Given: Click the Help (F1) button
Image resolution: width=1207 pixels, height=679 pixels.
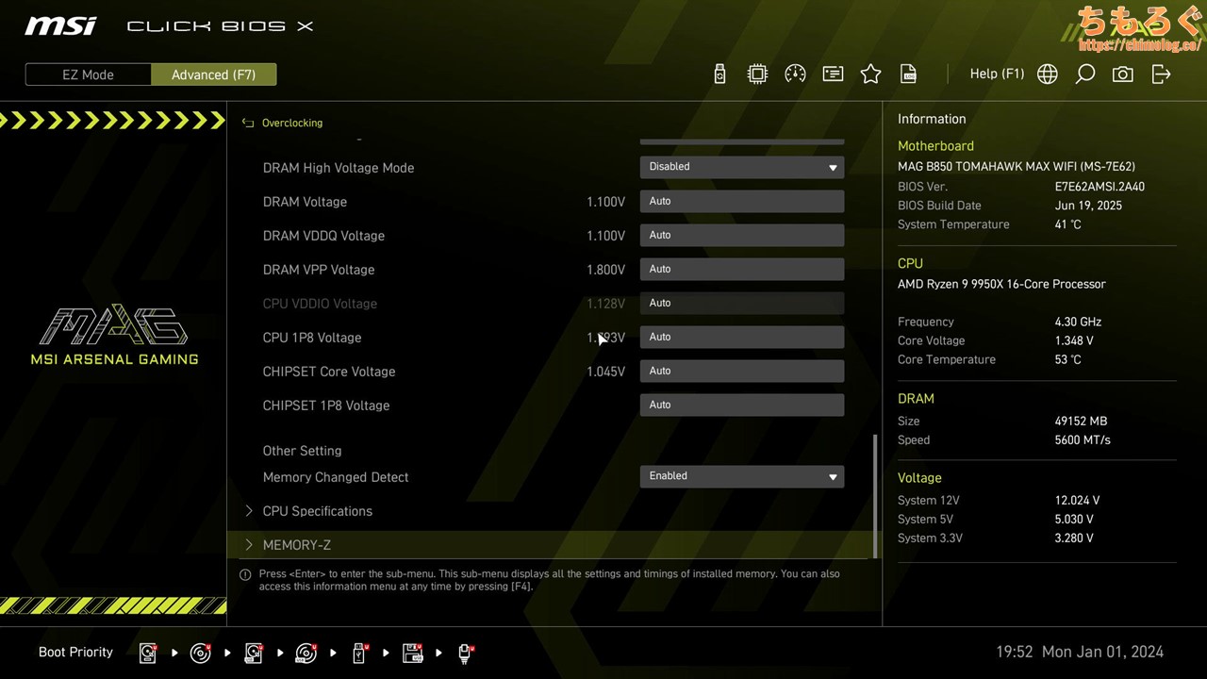Looking at the screenshot, I should coord(997,74).
